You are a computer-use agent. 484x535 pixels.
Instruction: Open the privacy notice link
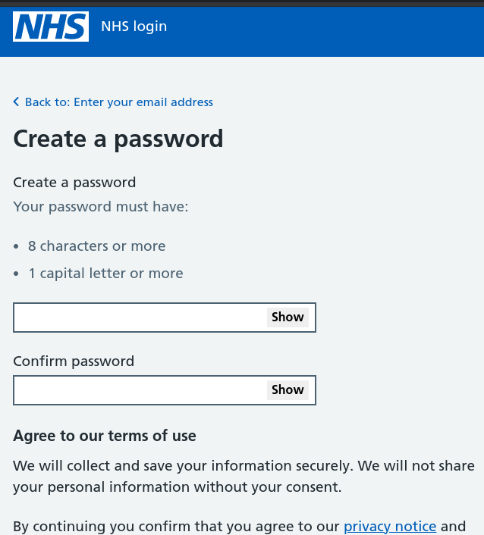pyautogui.click(x=390, y=526)
